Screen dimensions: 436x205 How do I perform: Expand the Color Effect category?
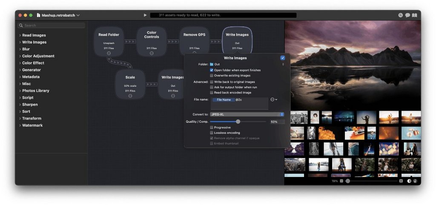click(x=20, y=63)
